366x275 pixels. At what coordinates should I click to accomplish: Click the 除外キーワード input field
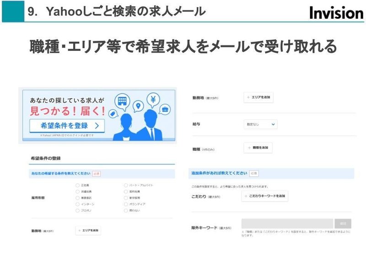(287, 224)
